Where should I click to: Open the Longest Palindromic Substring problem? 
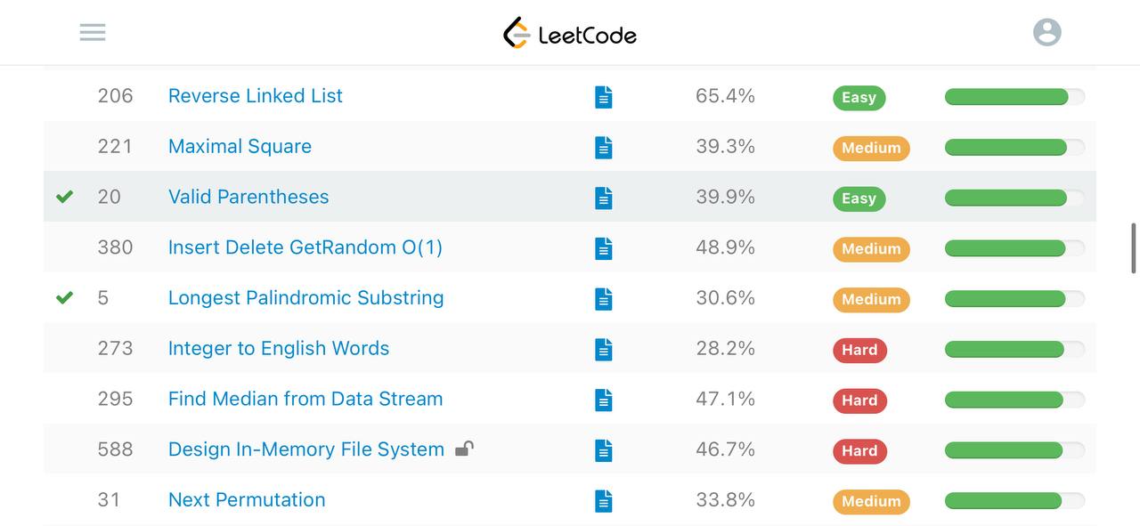(306, 298)
